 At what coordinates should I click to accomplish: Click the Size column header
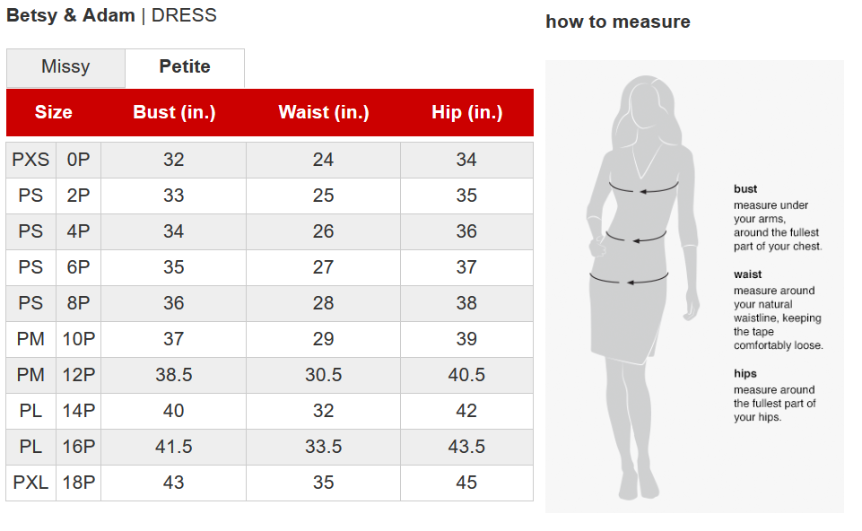click(54, 112)
